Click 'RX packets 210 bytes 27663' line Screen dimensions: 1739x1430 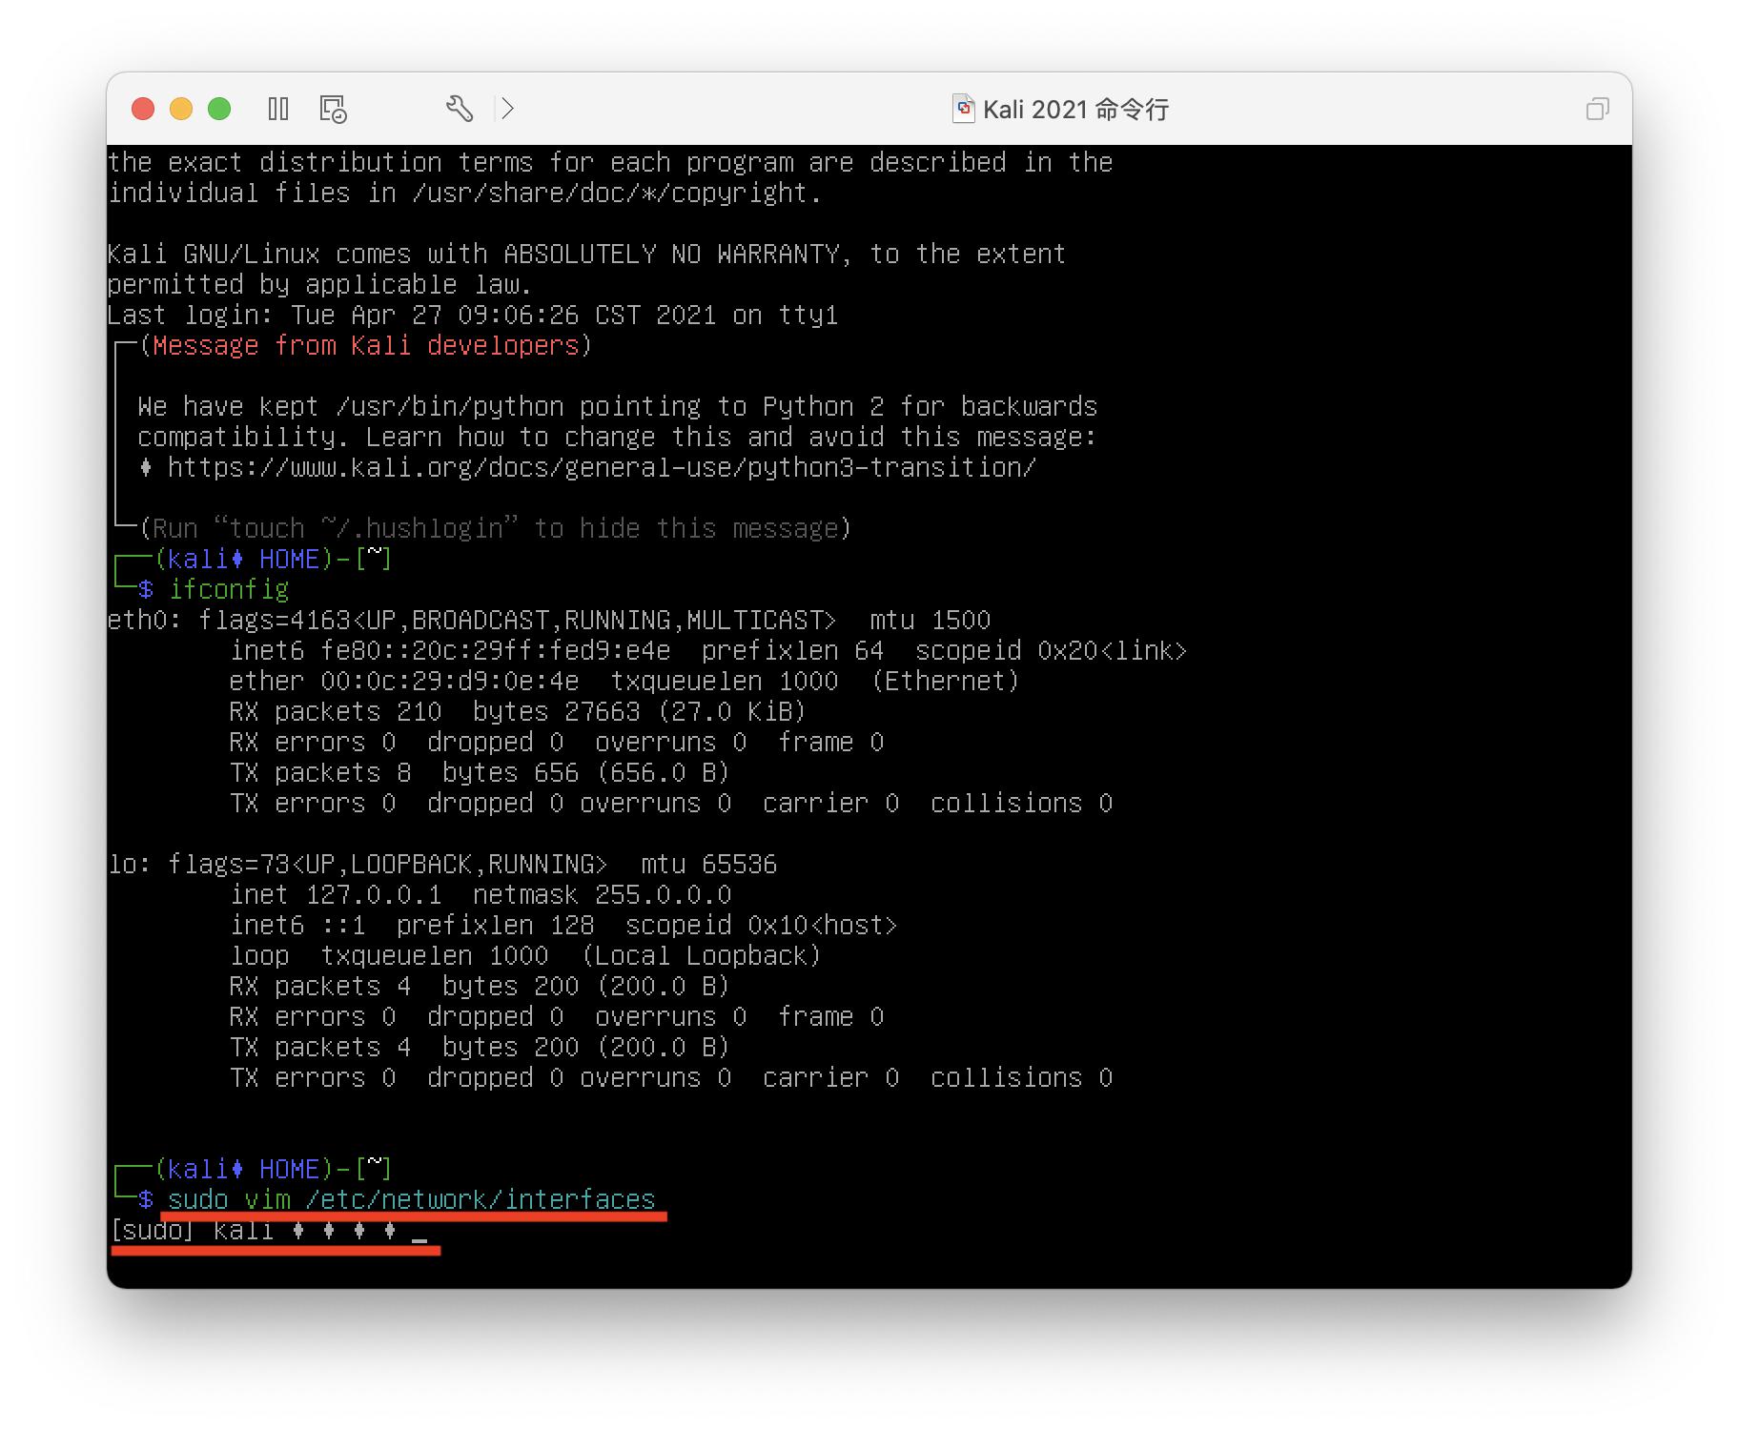[x=518, y=711]
